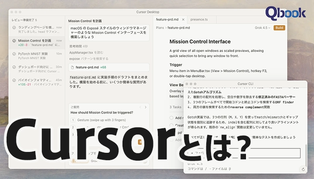
Task: Click the Trigger heading in document
Action: [176, 65]
